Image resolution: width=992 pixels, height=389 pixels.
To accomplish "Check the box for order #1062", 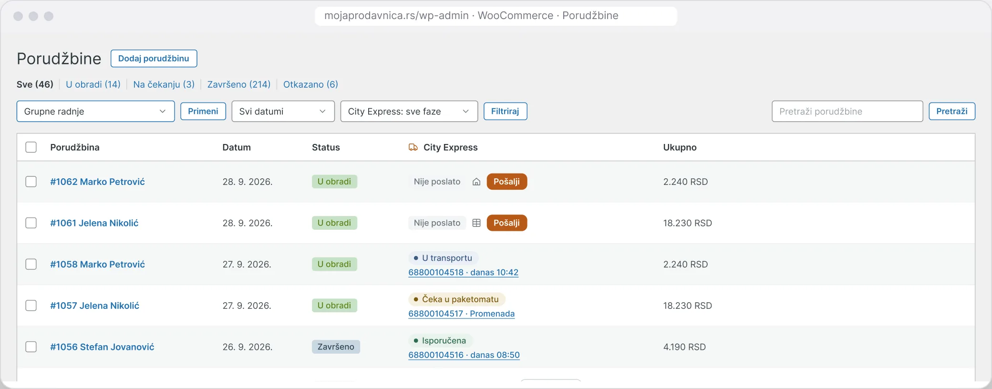I will click(x=31, y=182).
